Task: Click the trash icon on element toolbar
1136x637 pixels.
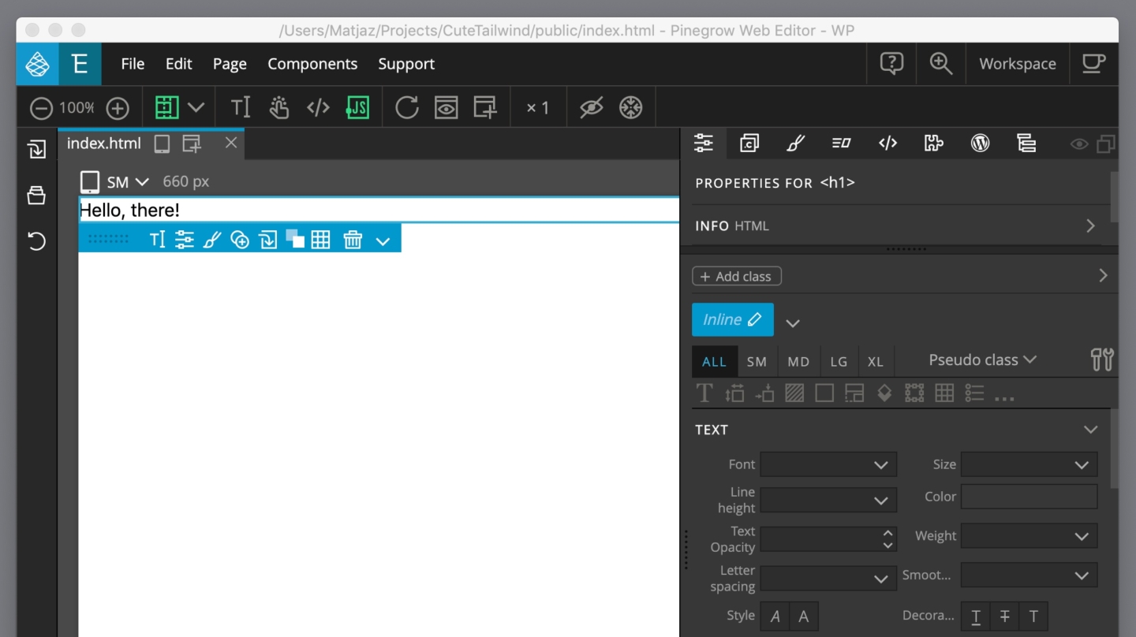Action: 353,240
